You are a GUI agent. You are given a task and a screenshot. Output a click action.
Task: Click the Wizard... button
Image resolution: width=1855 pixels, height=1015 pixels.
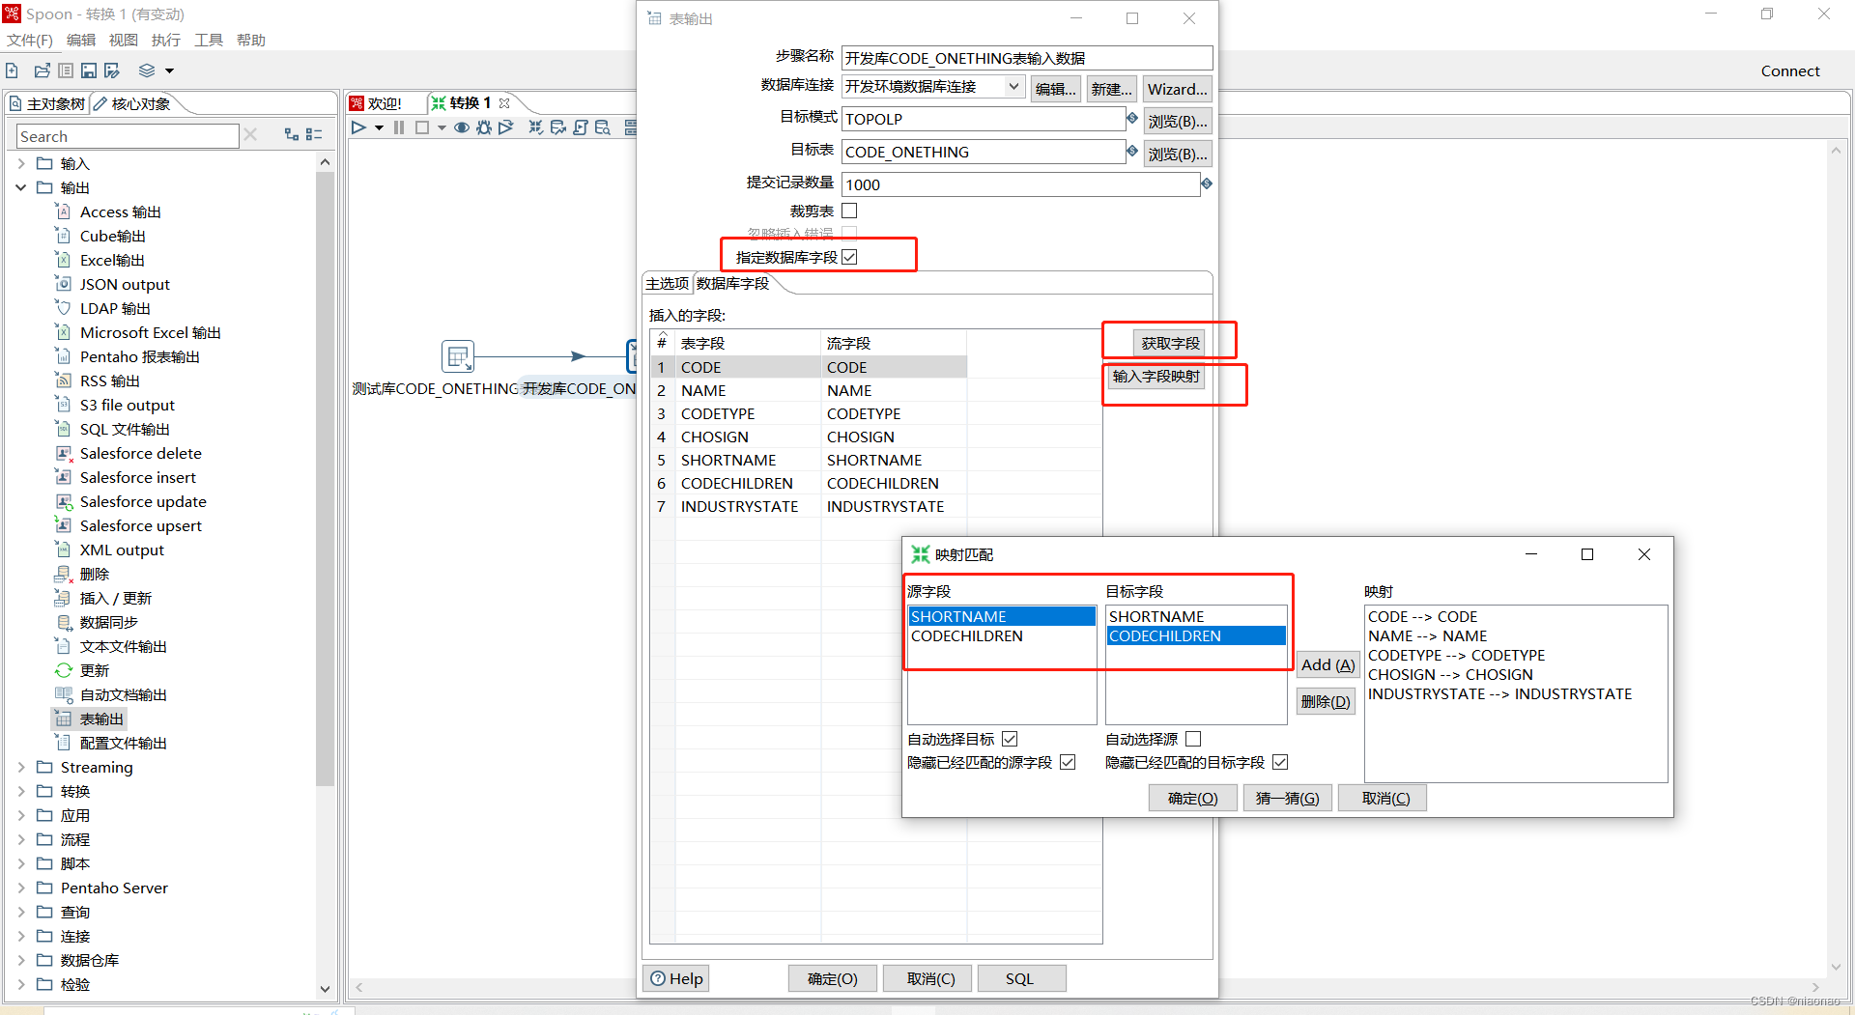click(1177, 89)
